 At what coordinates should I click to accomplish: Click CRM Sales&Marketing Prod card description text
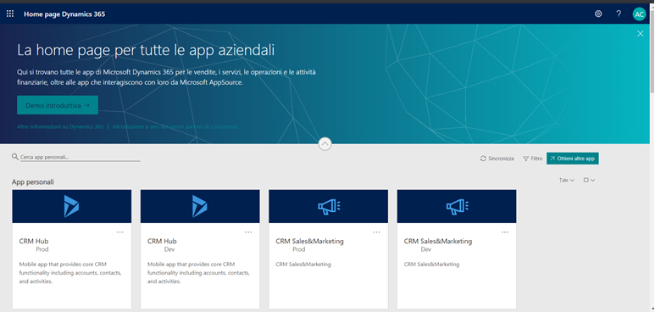point(303,265)
